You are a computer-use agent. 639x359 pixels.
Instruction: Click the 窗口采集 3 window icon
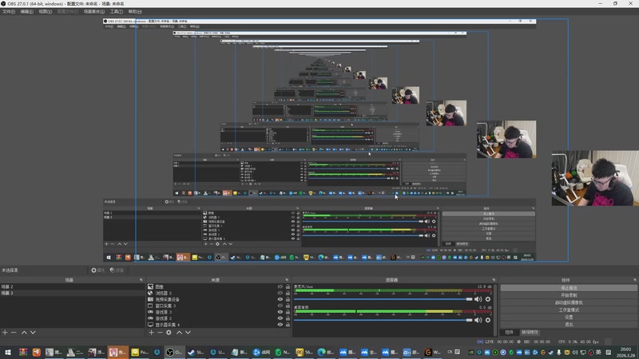tap(150, 306)
